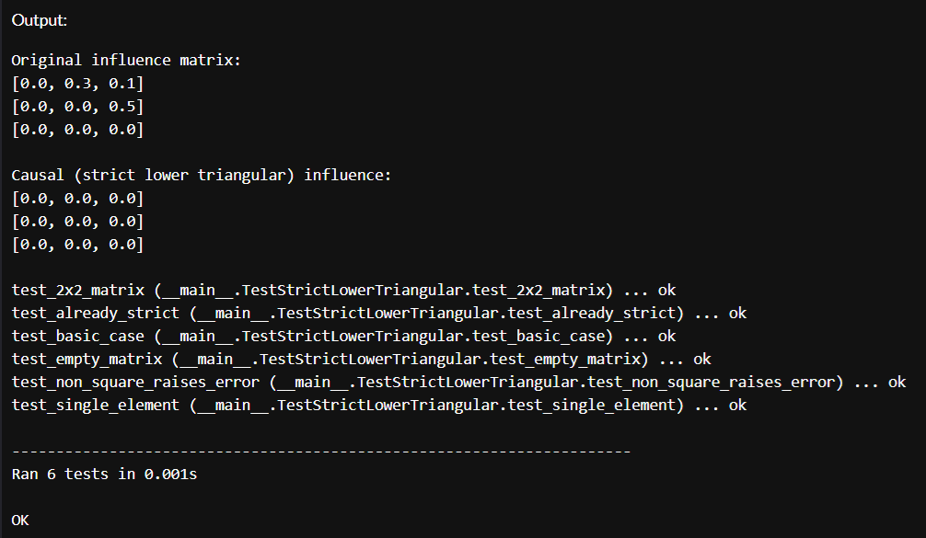Viewport: 926px width, 538px height.
Task: Click the middle row of the causal matrix
Action: 77,221
